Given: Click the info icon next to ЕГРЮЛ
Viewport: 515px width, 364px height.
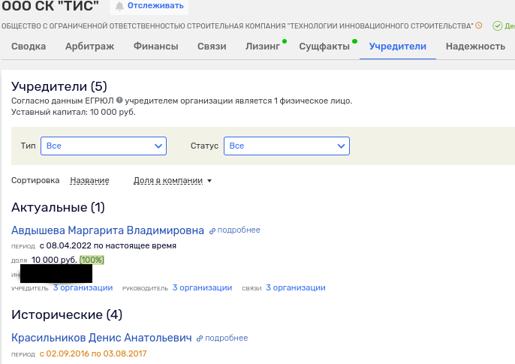Looking at the screenshot, I should pyautogui.click(x=119, y=101).
